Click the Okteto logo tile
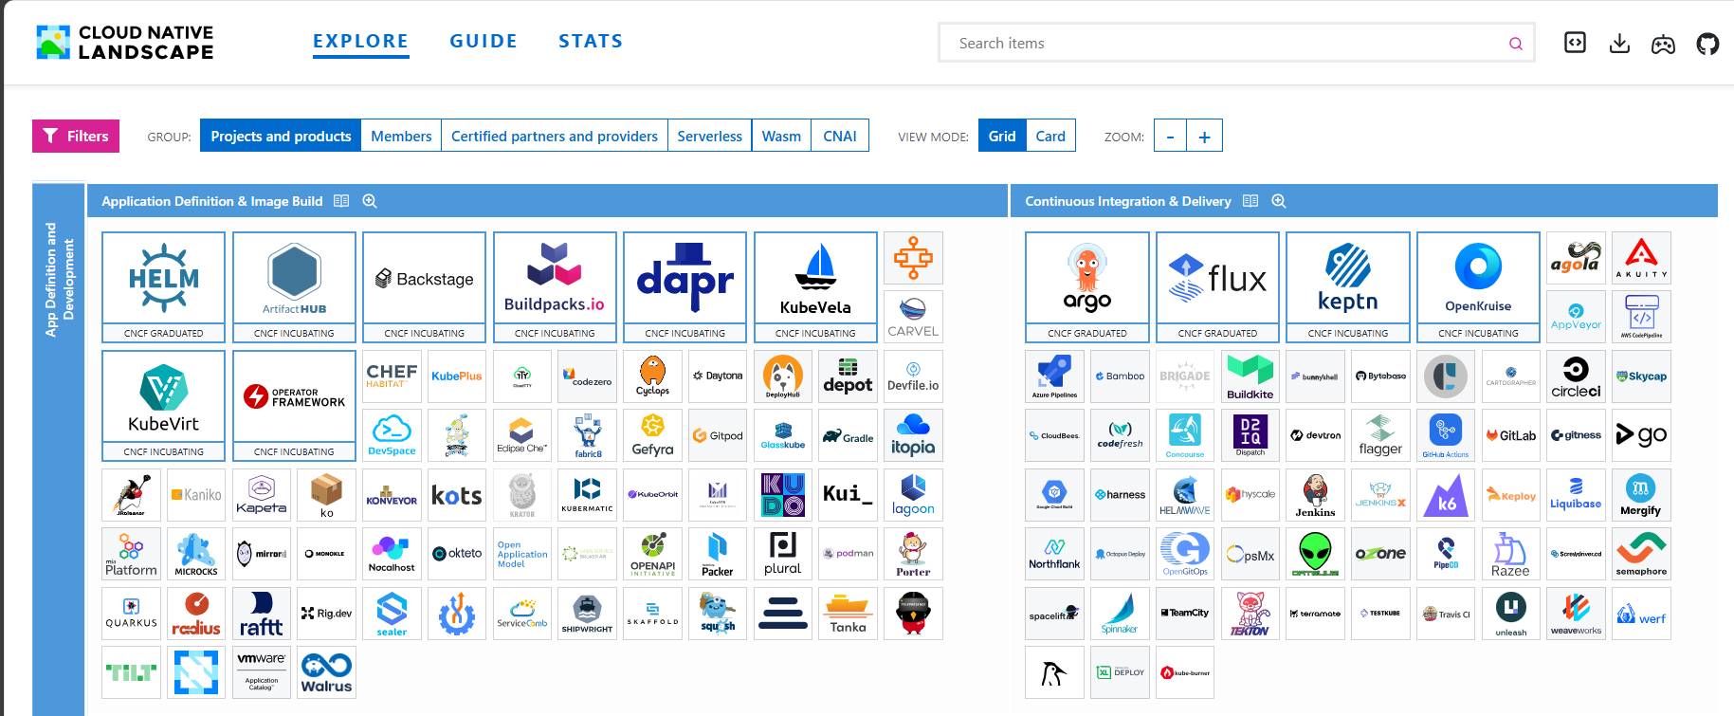Viewport: 1734px width, 716px height. pyautogui.click(x=457, y=554)
